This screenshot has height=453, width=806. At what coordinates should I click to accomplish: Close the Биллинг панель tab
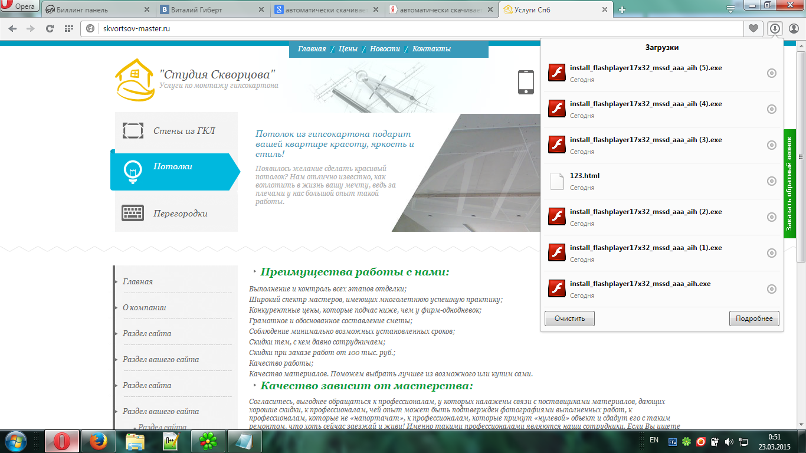(x=146, y=10)
